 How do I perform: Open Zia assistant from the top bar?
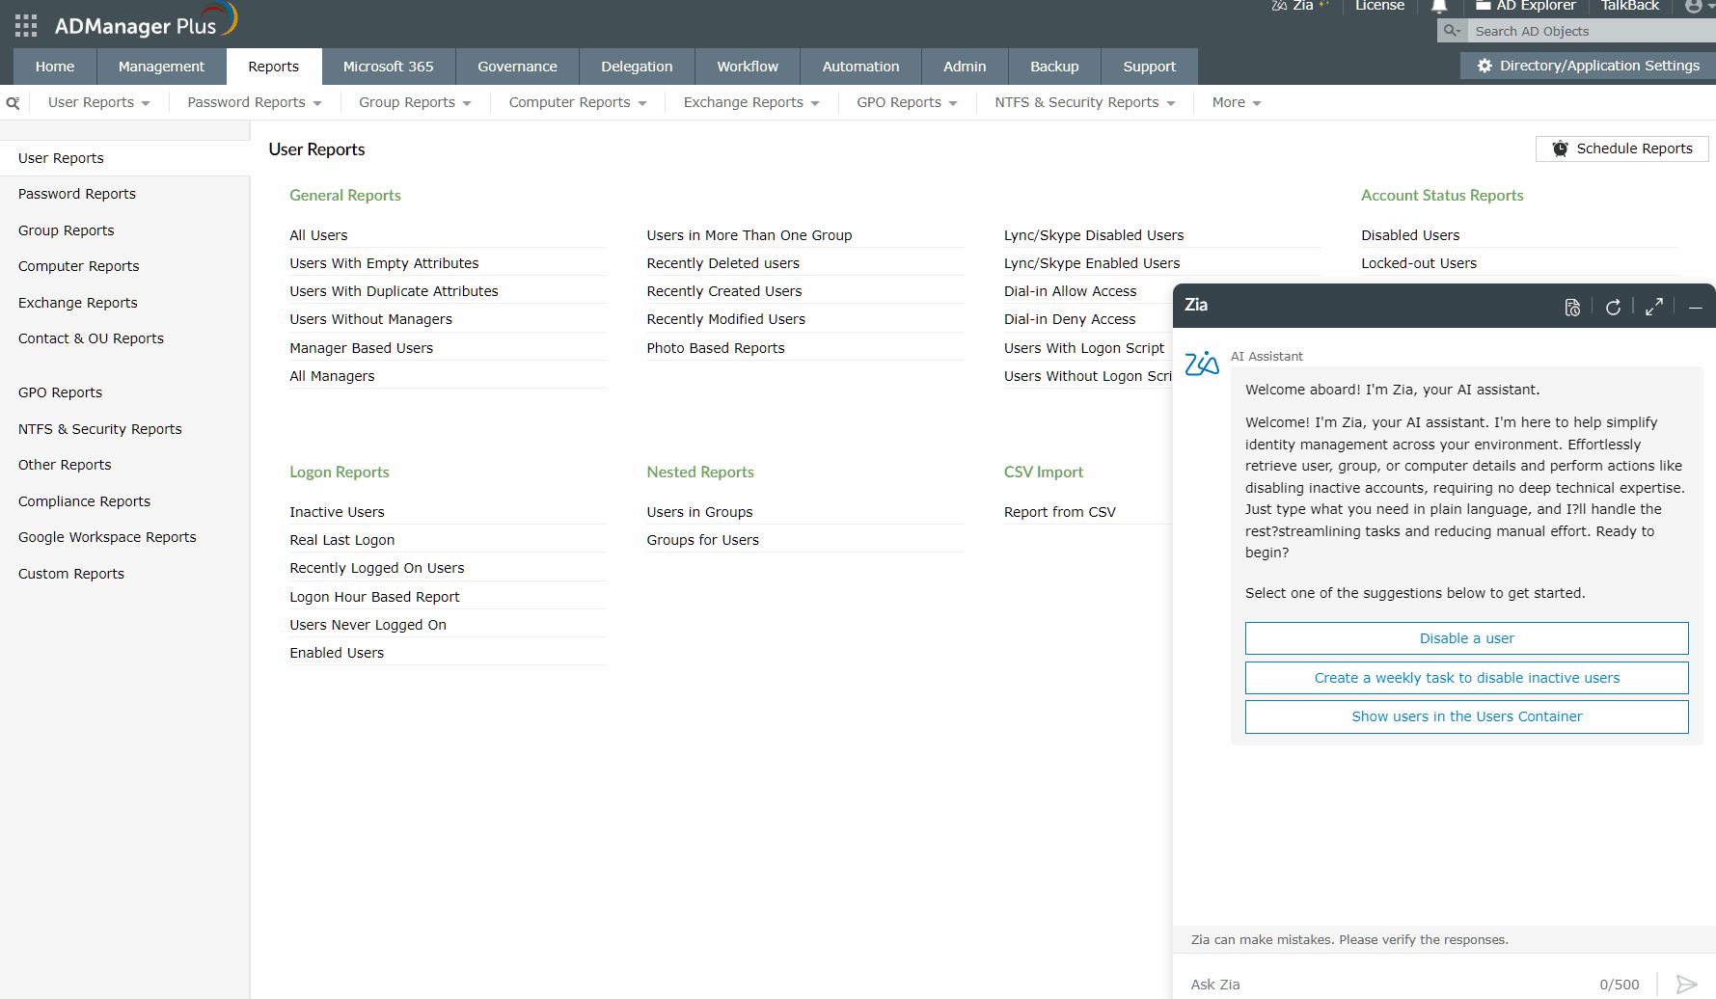coord(1301,6)
